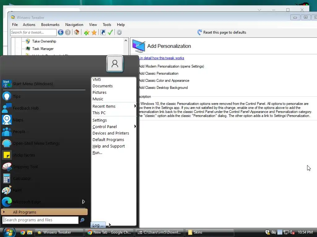The height and width of the screenshot is (237, 317).
Task: Click the desktop shortcut arrow toolbar icon
Action: (x=103, y=32)
